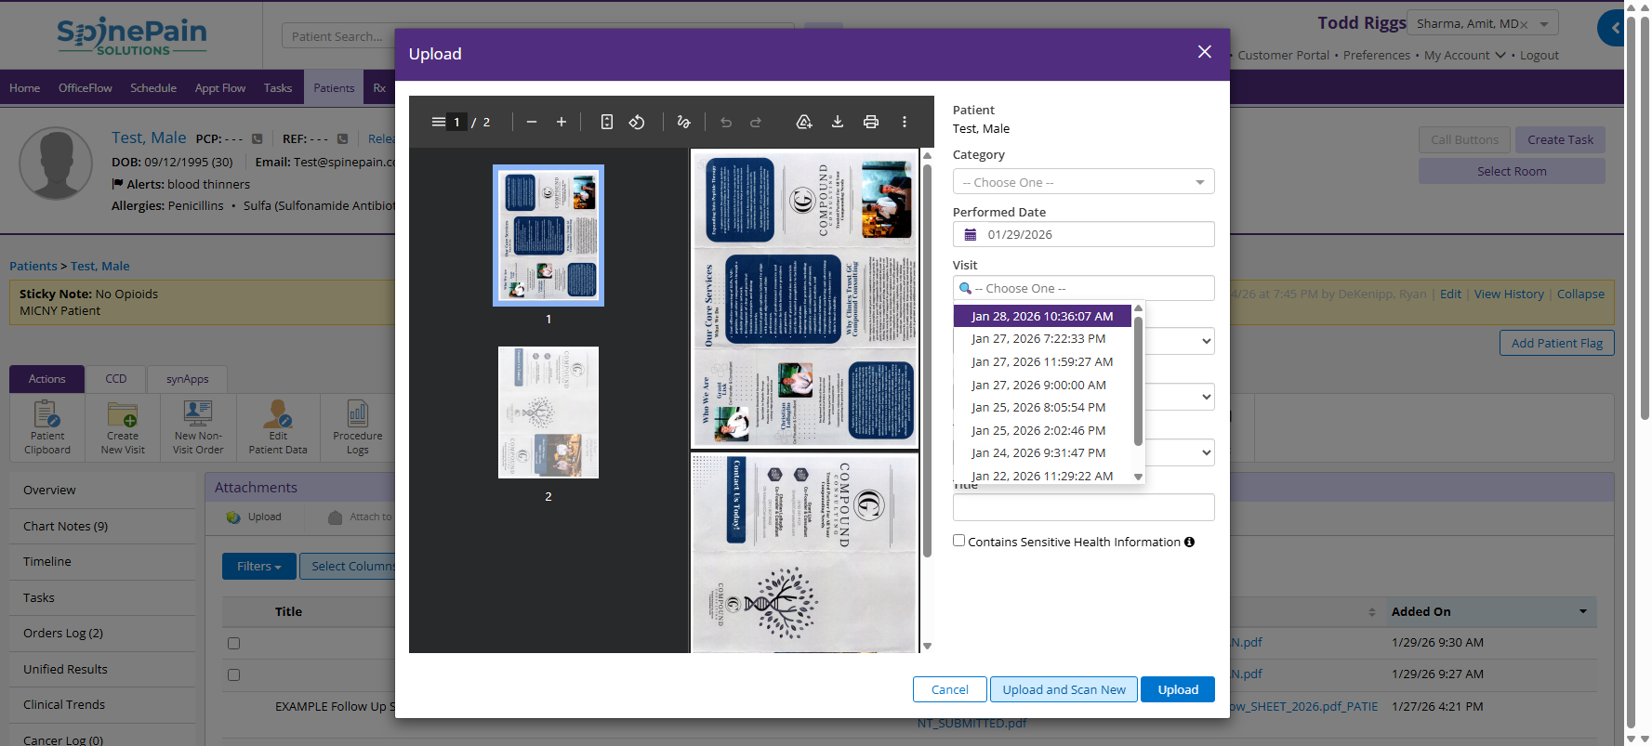The height and width of the screenshot is (746, 1652).
Task: Cancel the upload dialog
Action: (949, 689)
